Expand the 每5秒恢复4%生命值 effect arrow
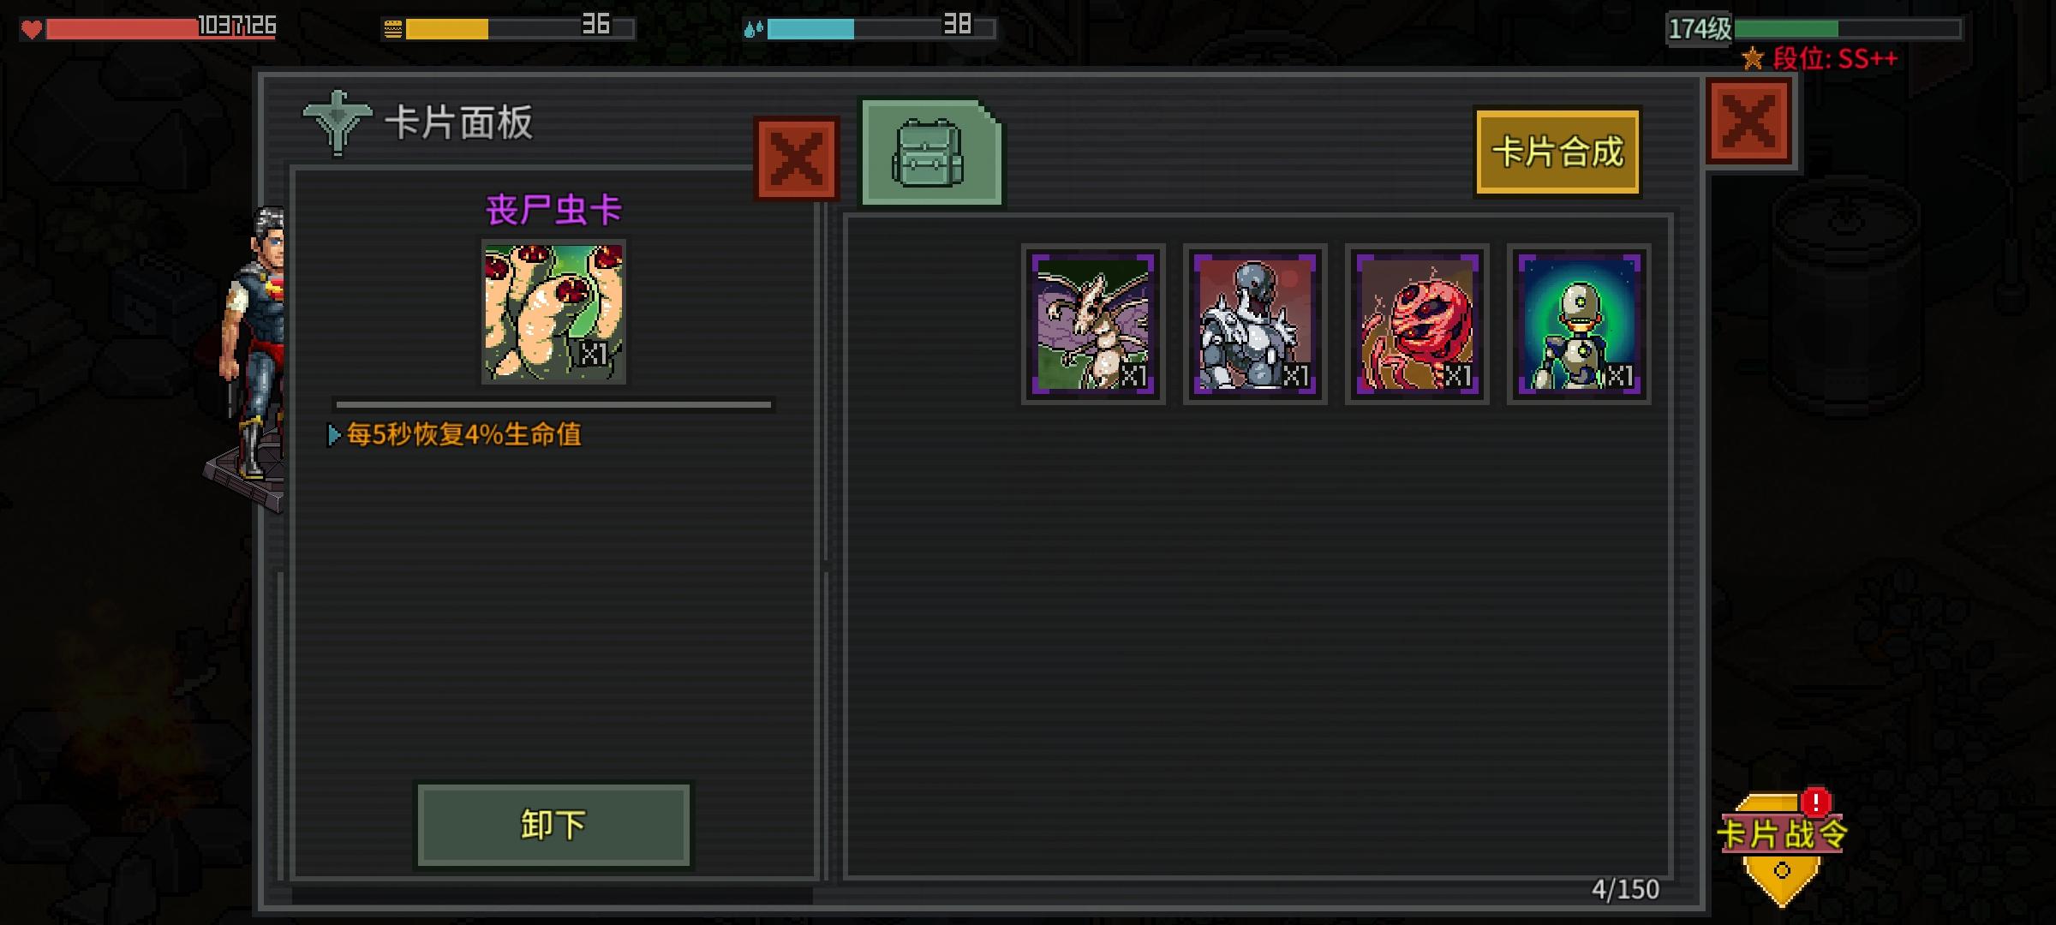This screenshot has height=925, width=2056. click(334, 435)
